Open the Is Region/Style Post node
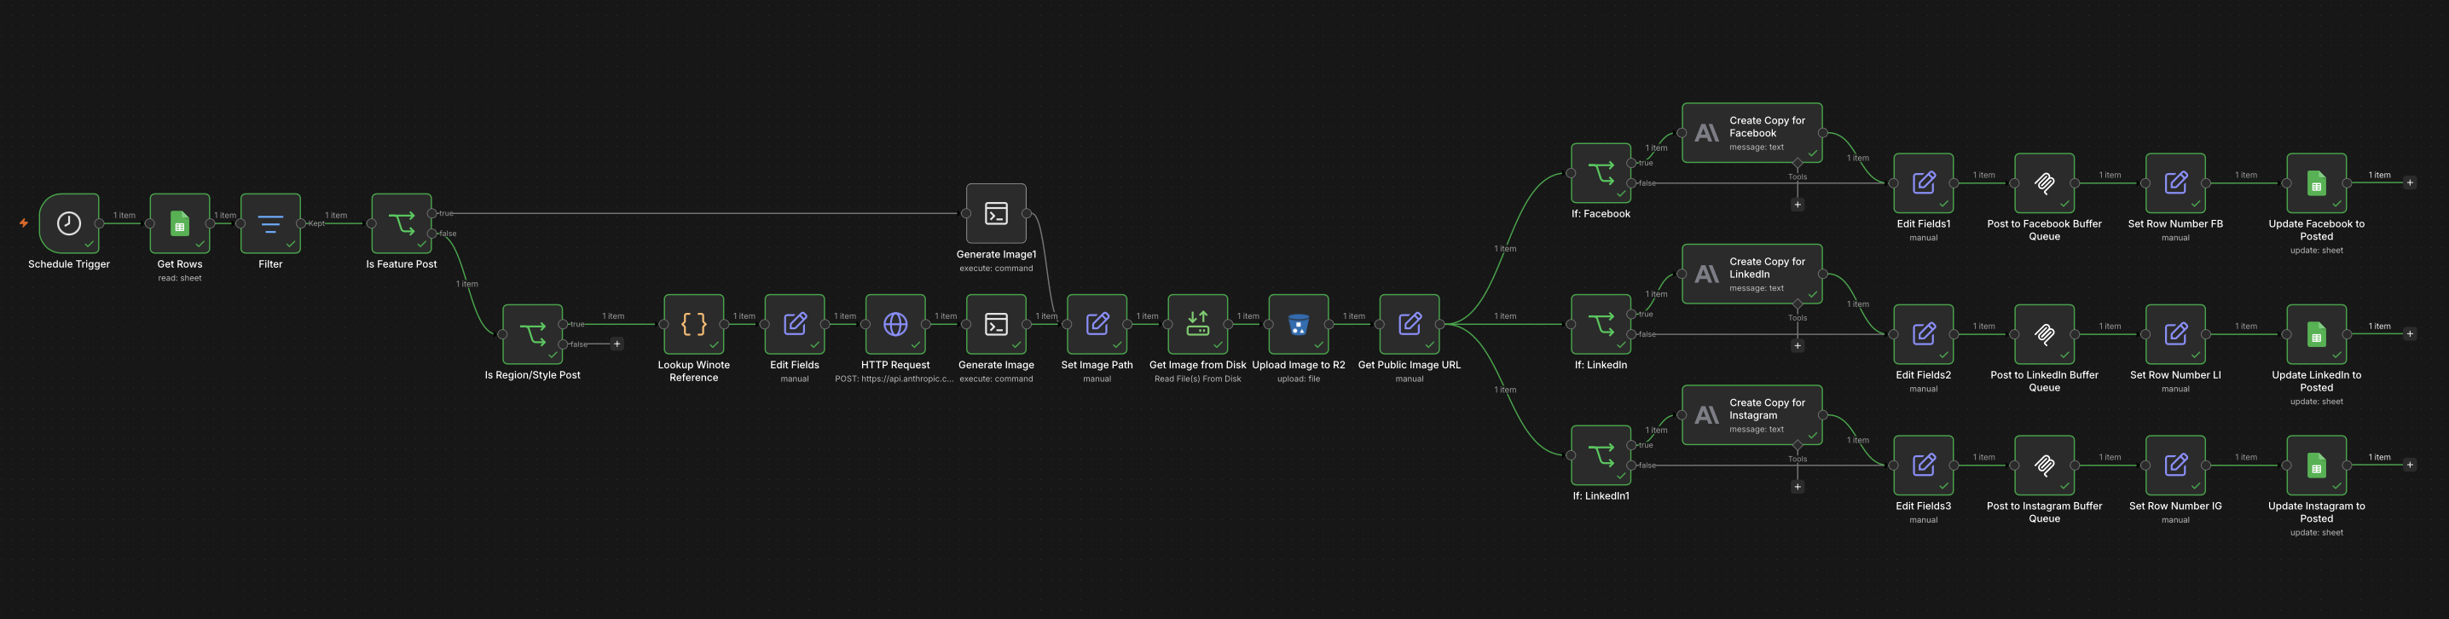The height and width of the screenshot is (619, 2449). pos(532,333)
